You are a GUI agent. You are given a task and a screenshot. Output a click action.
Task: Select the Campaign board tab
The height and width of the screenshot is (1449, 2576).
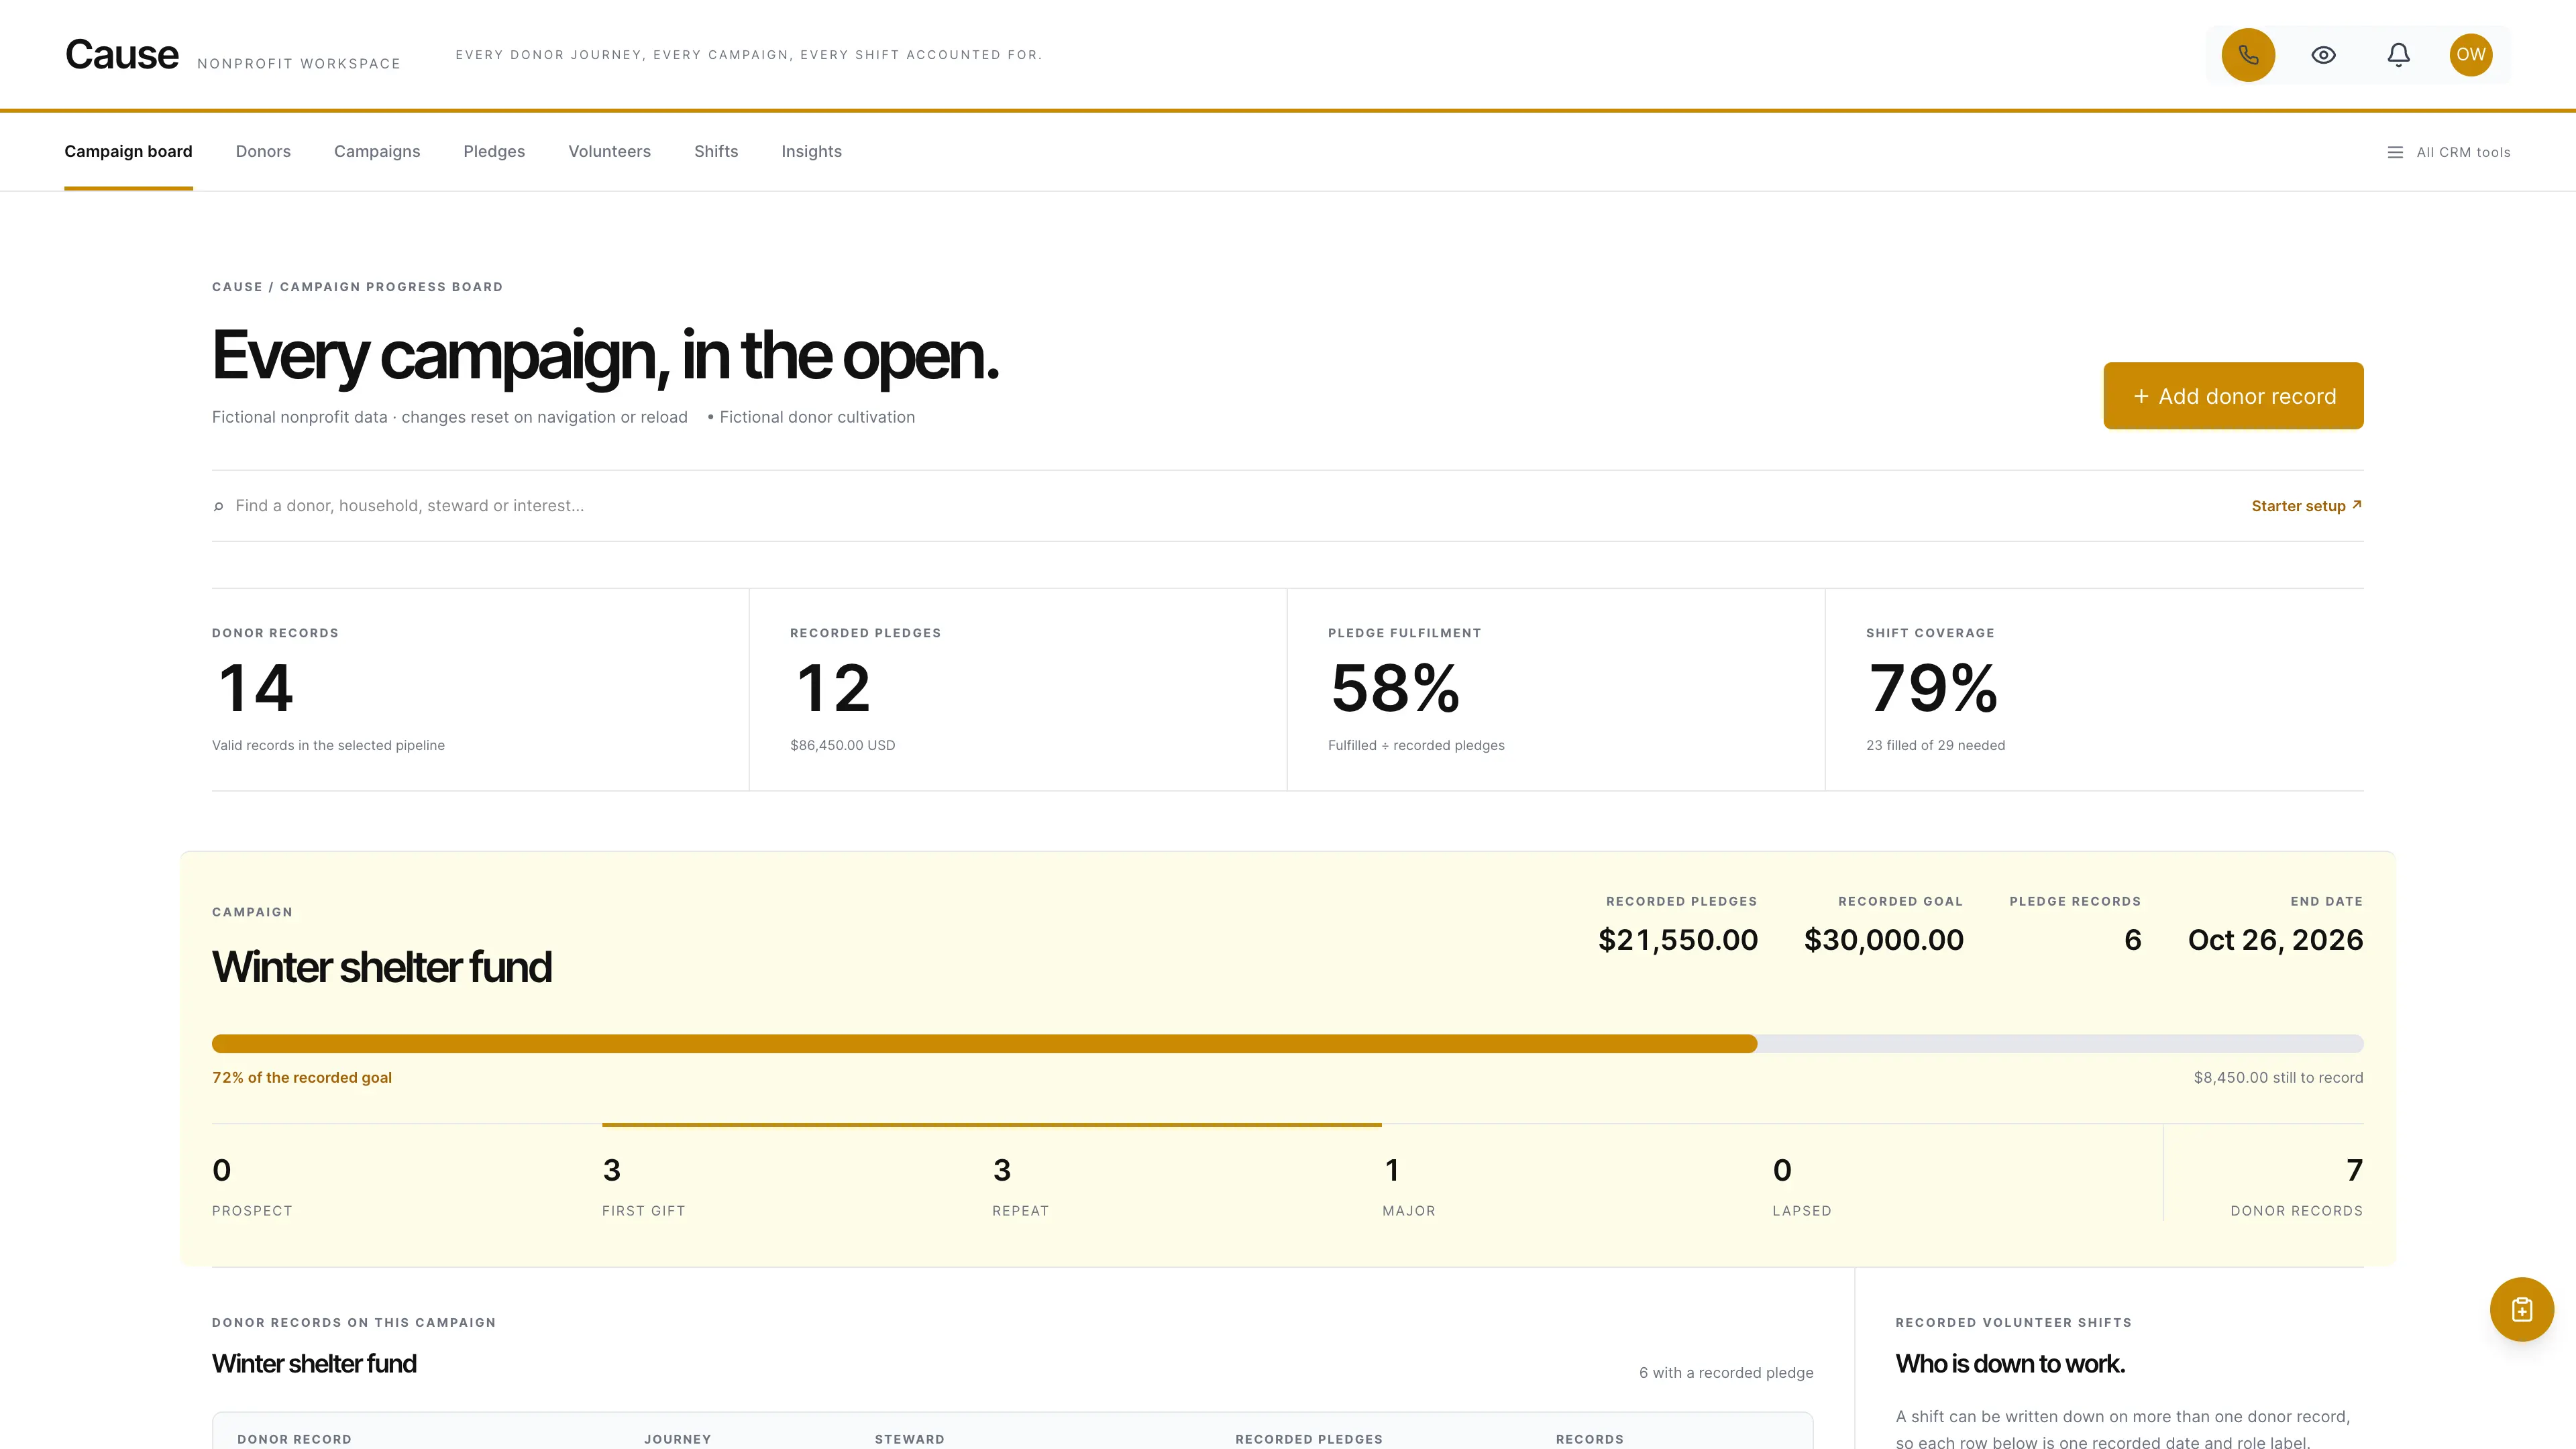click(128, 152)
